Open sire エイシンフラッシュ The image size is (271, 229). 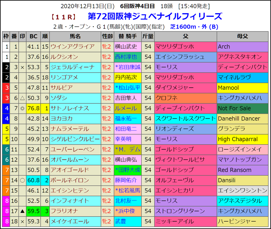coord(180,57)
